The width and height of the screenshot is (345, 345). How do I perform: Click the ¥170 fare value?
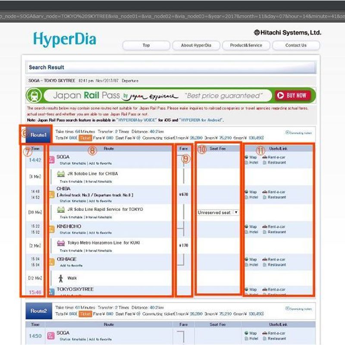pos(184,245)
